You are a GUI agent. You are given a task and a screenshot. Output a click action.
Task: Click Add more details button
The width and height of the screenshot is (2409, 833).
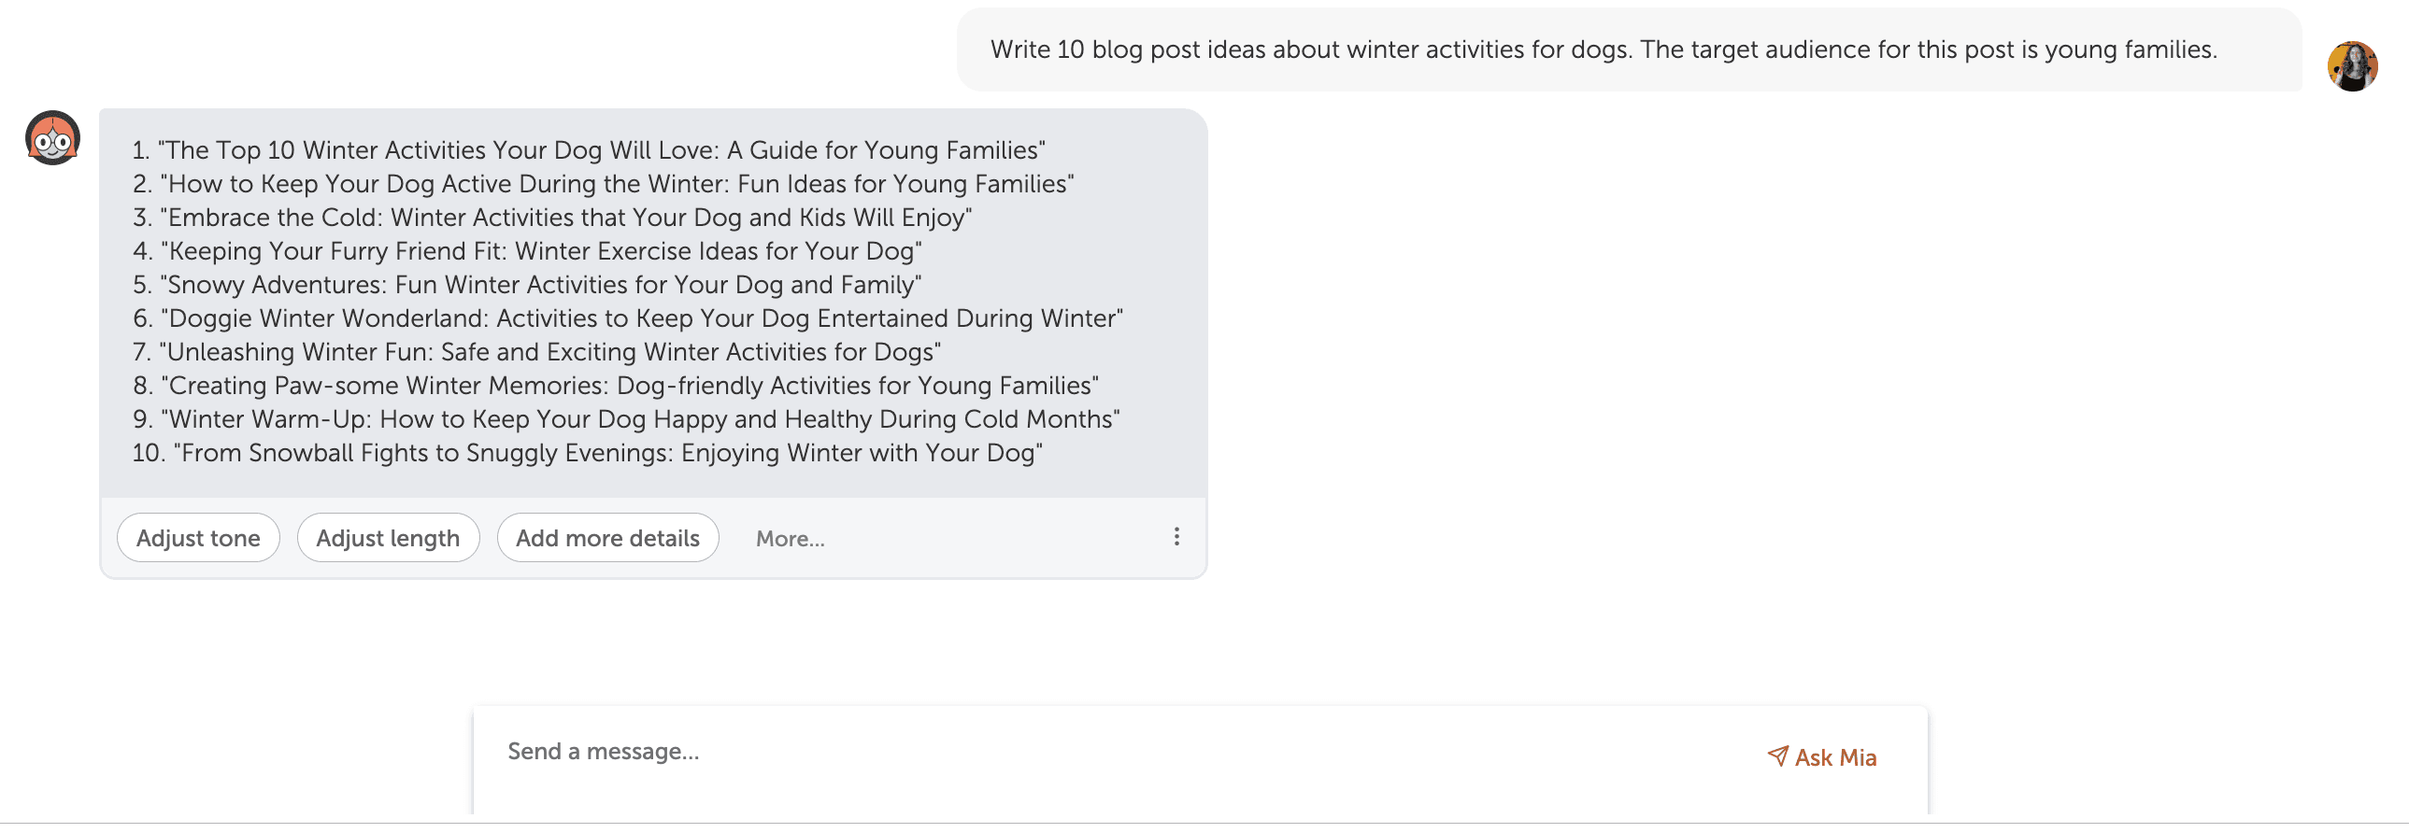tap(608, 539)
